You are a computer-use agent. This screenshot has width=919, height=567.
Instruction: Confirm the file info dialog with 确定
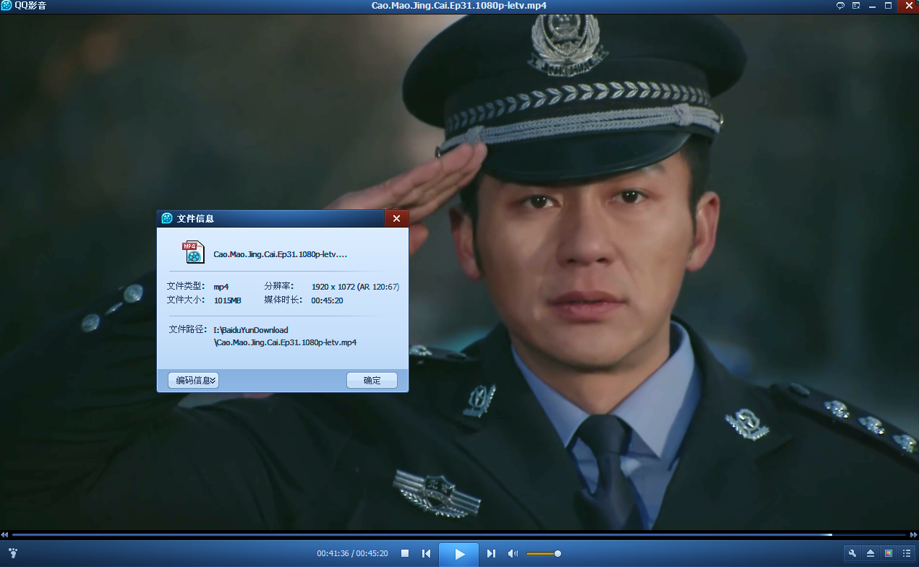[372, 380]
